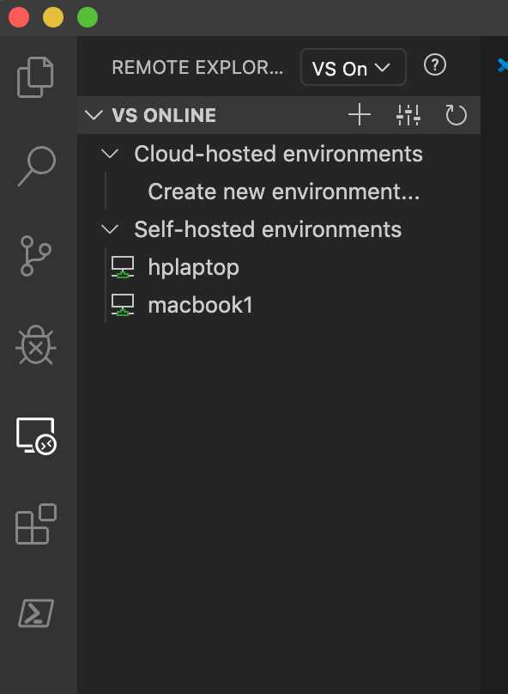
Task: Maximize the window with green button
Action: [x=88, y=17]
